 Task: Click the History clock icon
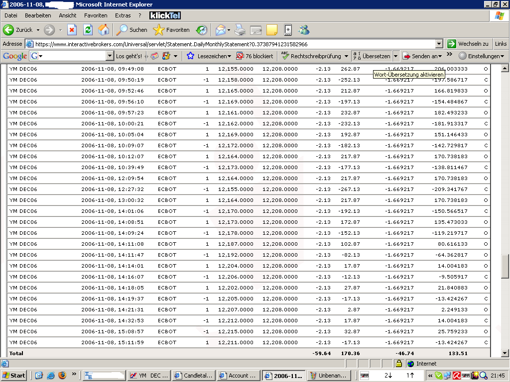(201, 30)
